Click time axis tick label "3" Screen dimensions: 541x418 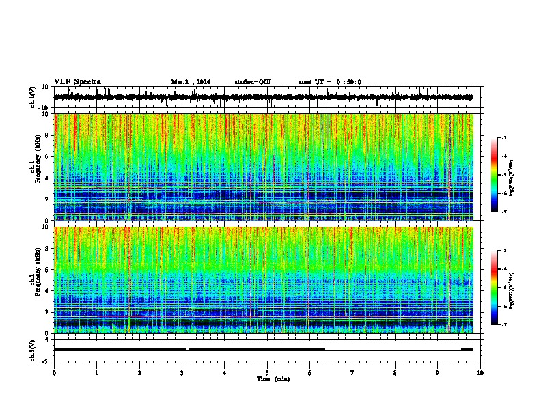182,373
